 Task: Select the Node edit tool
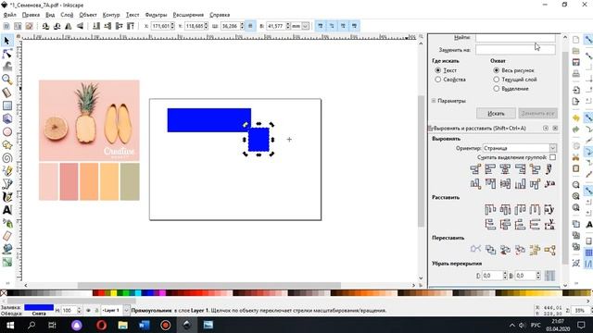coord(6,54)
